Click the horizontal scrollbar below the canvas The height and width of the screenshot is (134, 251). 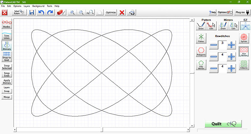(60, 130)
